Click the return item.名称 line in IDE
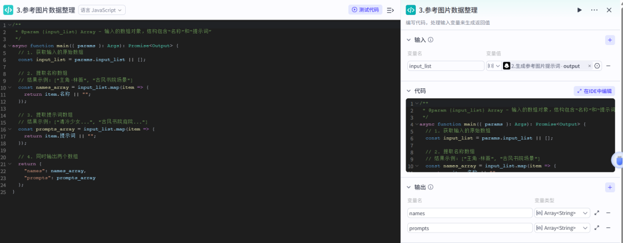Viewport: 623px width, 243px height. [58, 95]
